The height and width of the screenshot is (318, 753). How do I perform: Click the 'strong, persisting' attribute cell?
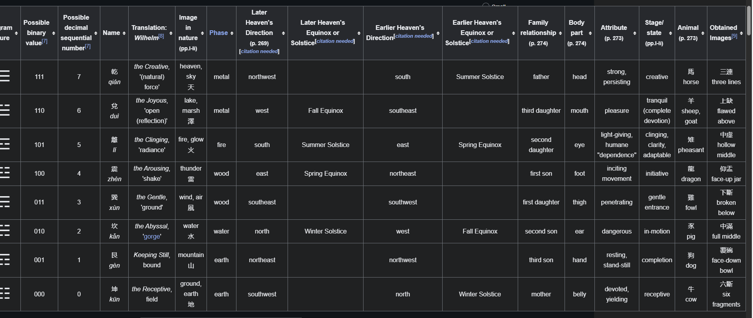(616, 77)
